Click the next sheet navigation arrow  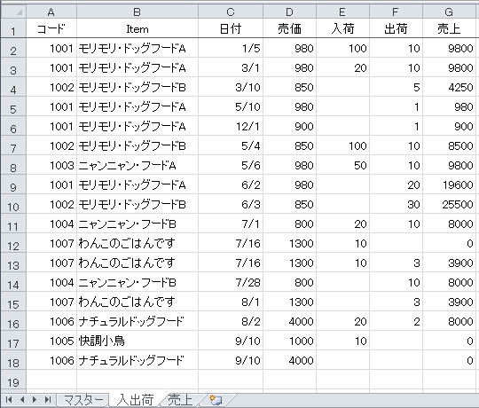[35, 399]
